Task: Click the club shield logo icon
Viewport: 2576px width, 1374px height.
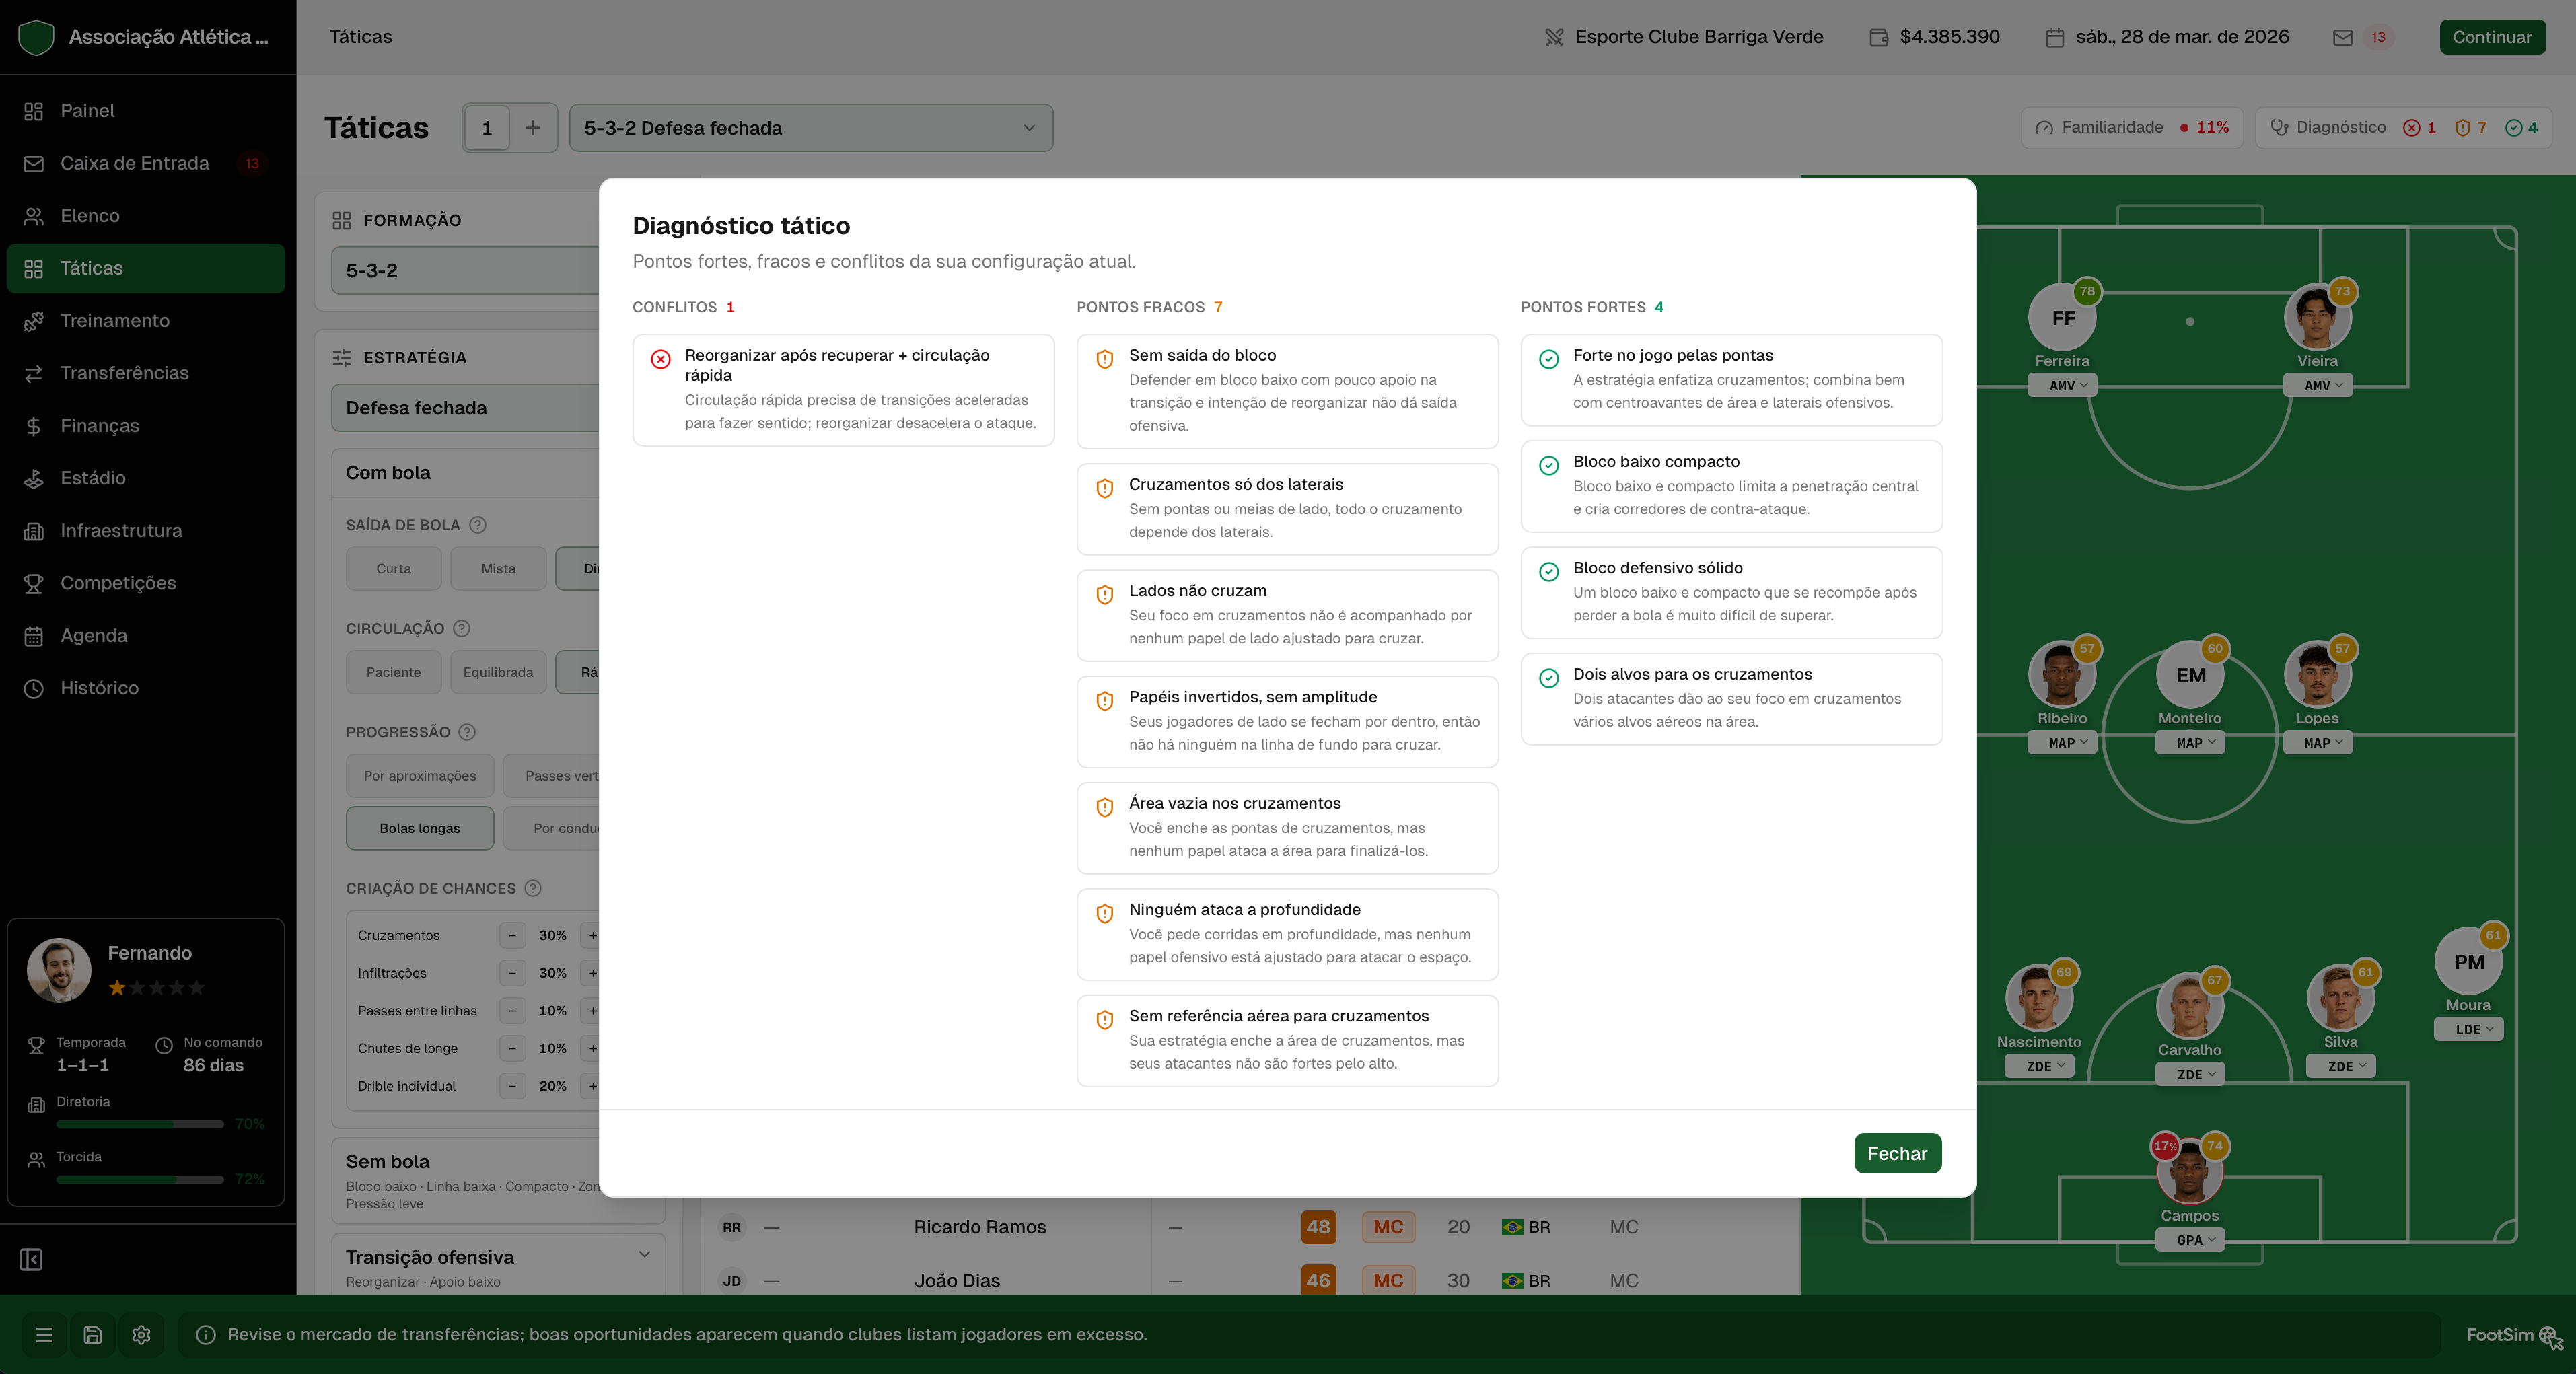Action: click(36, 37)
